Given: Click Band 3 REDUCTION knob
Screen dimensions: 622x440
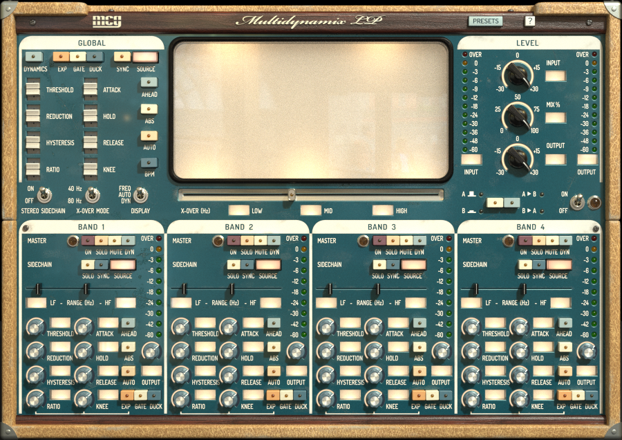Looking at the screenshot, I should pos(326,351).
